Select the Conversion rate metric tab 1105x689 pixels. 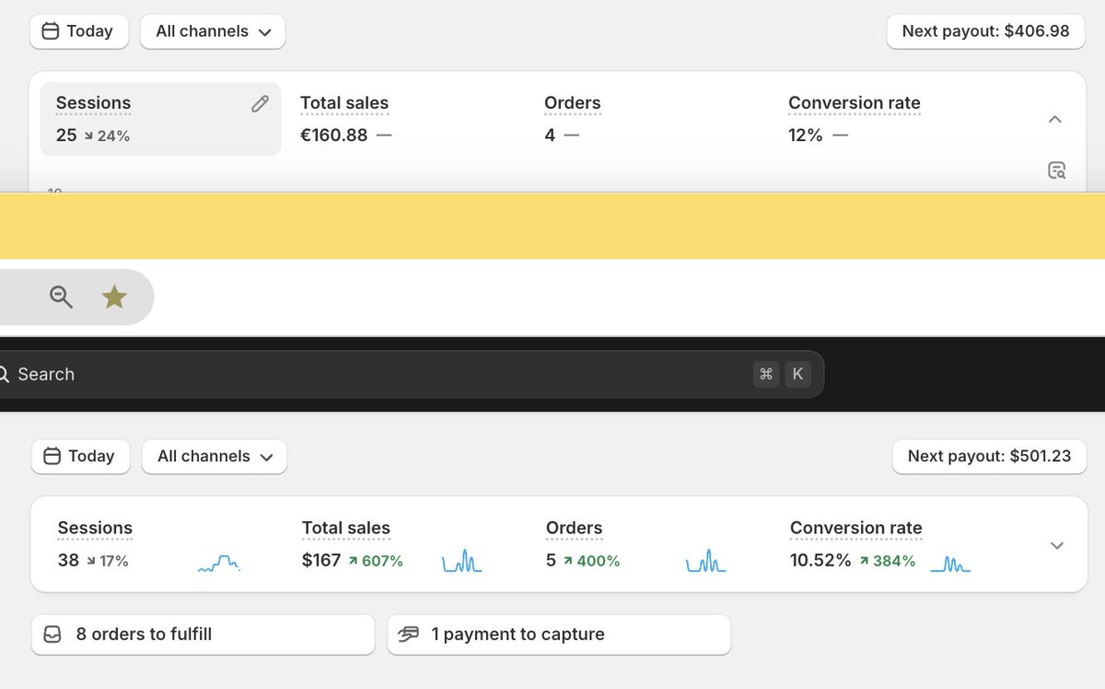[854, 102]
